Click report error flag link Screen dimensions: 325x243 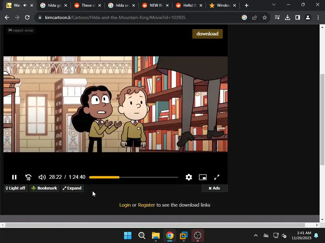click(x=21, y=30)
